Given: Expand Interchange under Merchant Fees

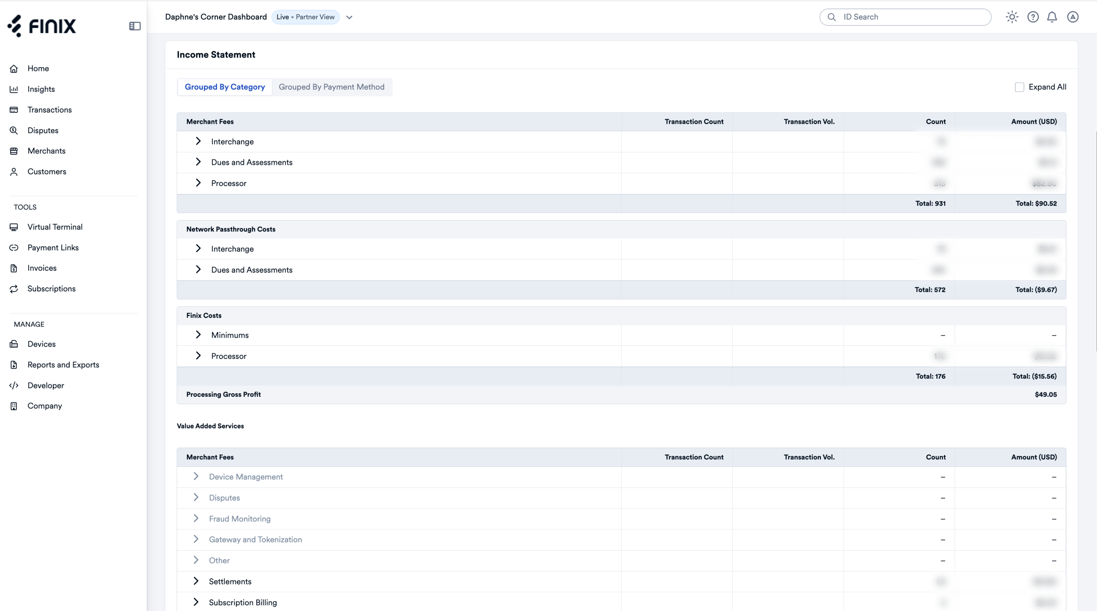Looking at the screenshot, I should pyautogui.click(x=198, y=141).
